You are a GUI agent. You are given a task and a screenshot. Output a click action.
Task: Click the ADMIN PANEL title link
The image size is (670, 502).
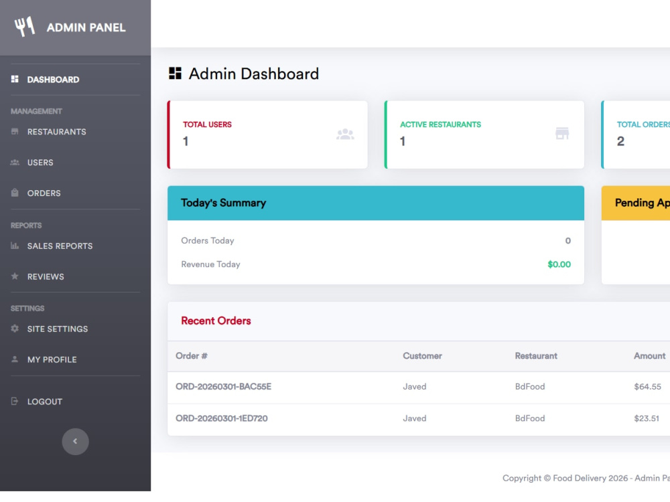tap(86, 27)
